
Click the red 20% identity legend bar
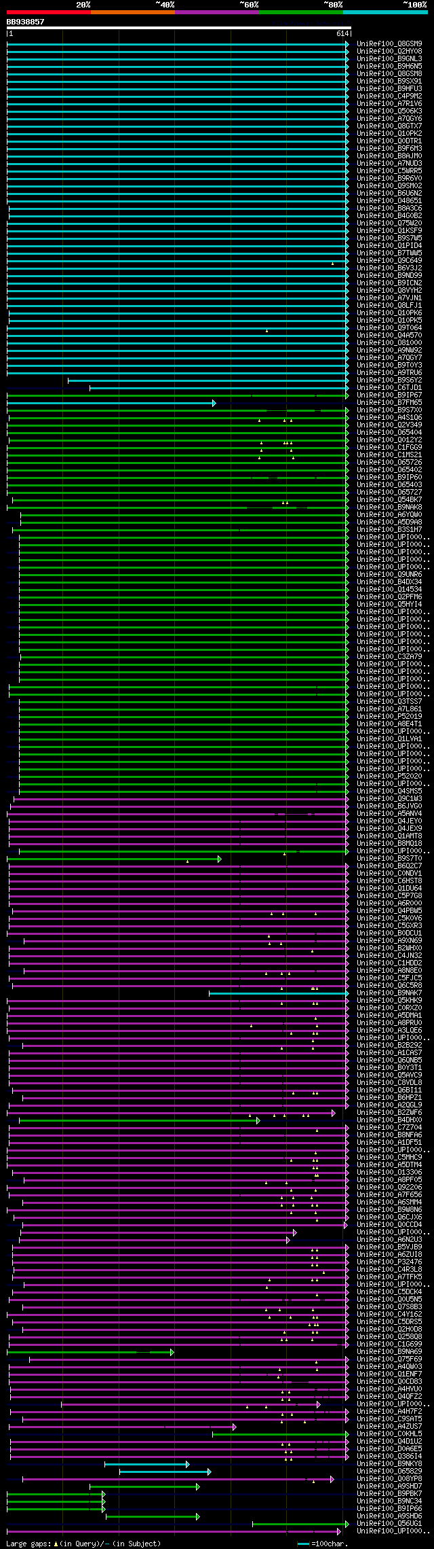pyautogui.click(x=49, y=12)
